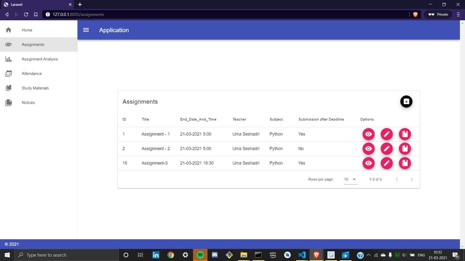
Task: Reload the page in browser
Action: pyautogui.click(x=26, y=14)
